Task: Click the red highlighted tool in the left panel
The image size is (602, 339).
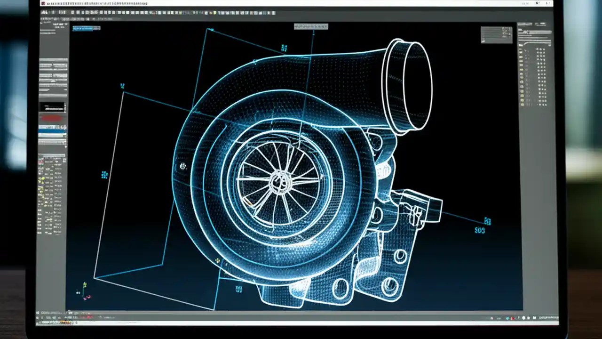Action: click(x=51, y=118)
